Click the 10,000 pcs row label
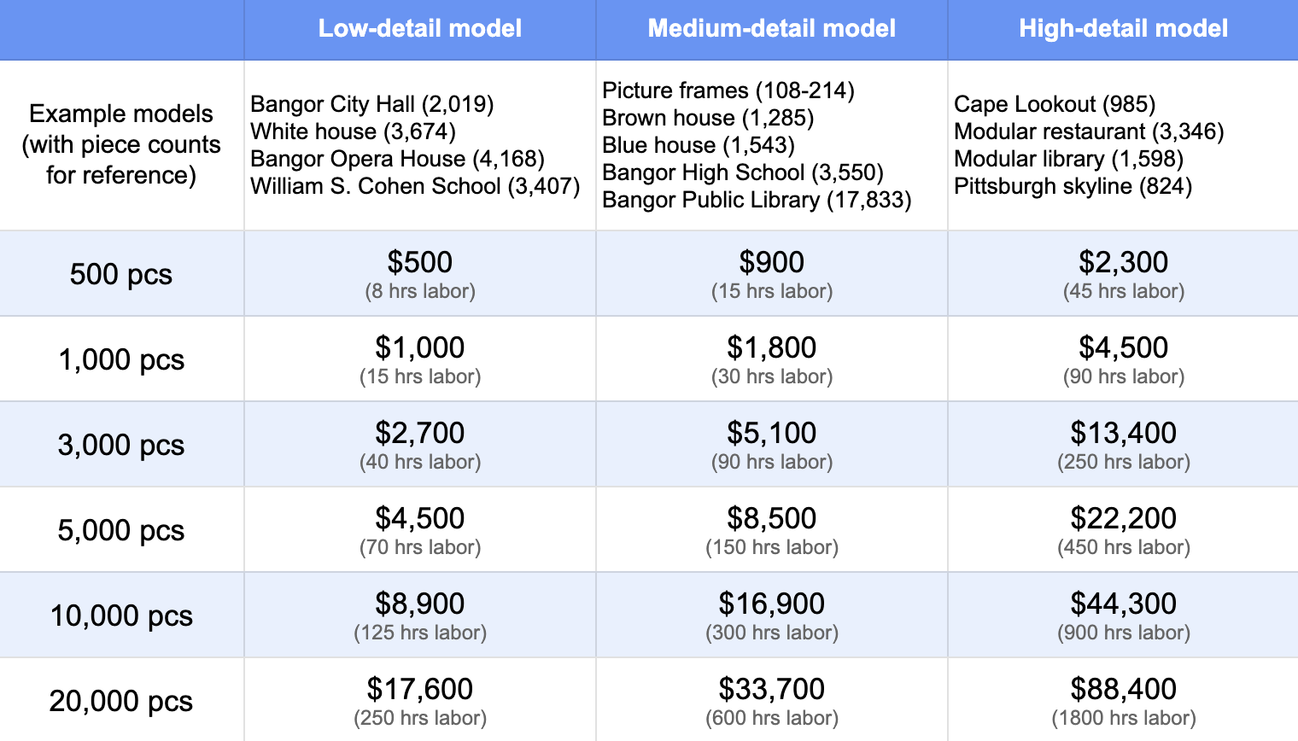The image size is (1298, 741). tap(121, 616)
